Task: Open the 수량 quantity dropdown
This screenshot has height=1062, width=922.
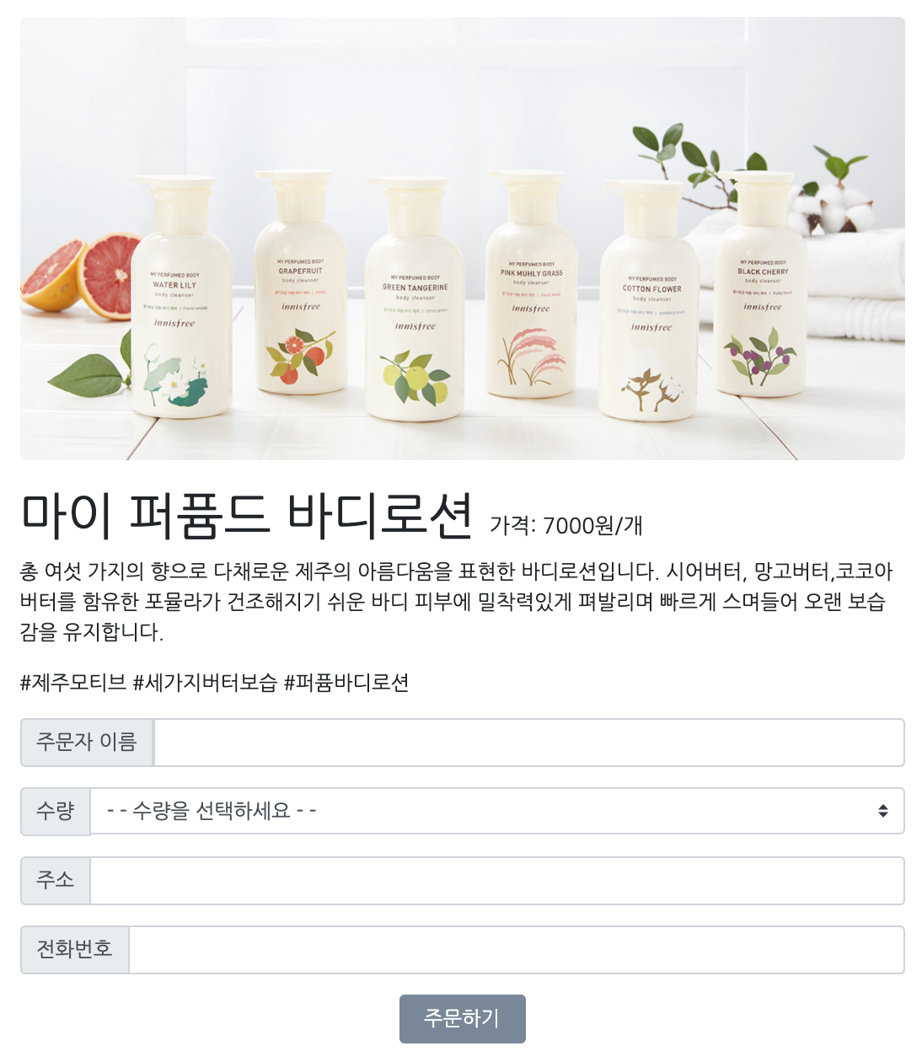Action: [497, 811]
